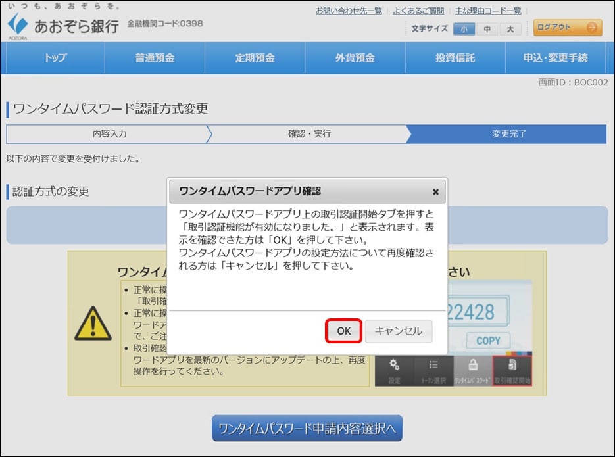Click キャンセル to recheck app settings

[398, 331]
